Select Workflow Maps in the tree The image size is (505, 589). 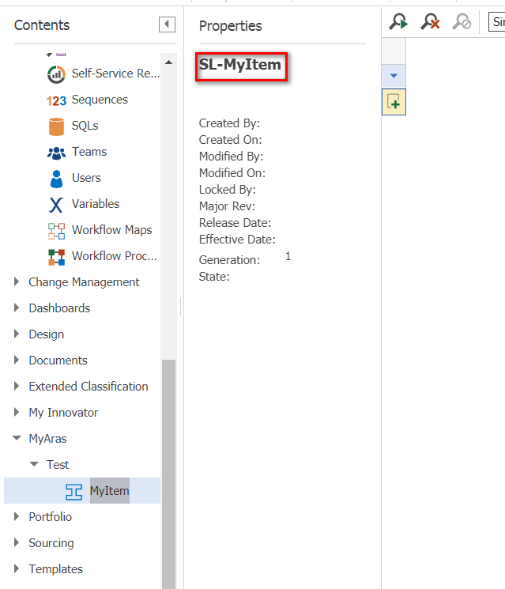point(112,230)
